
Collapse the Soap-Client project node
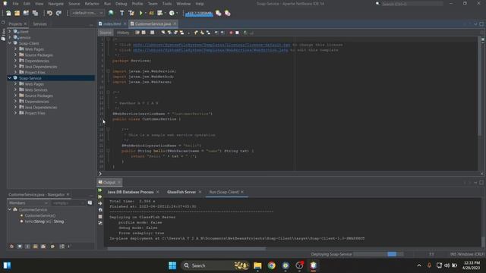click(10, 43)
